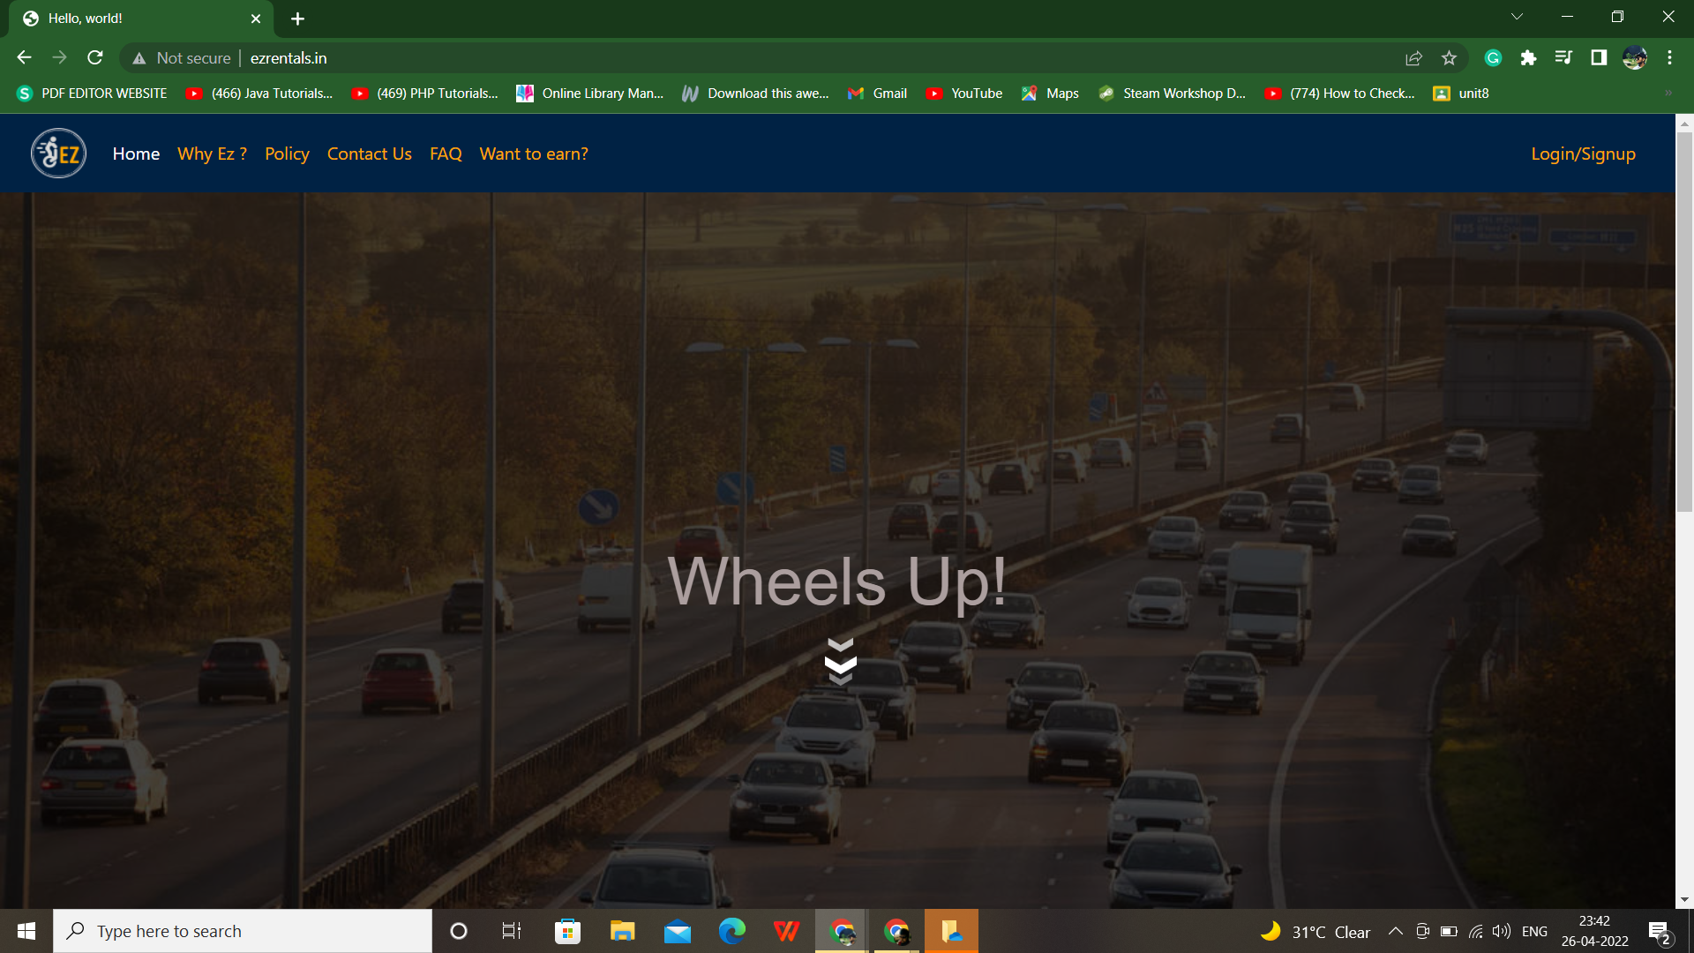Image resolution: width=1694 pixels, height=953 pixels.
Task: Open the Contact Us page
Action: (x=370, y=154)
